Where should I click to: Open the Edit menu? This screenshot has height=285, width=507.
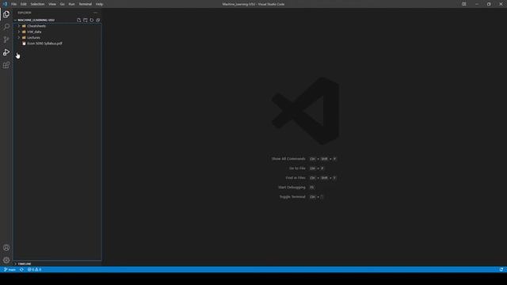tap(23, 4)
